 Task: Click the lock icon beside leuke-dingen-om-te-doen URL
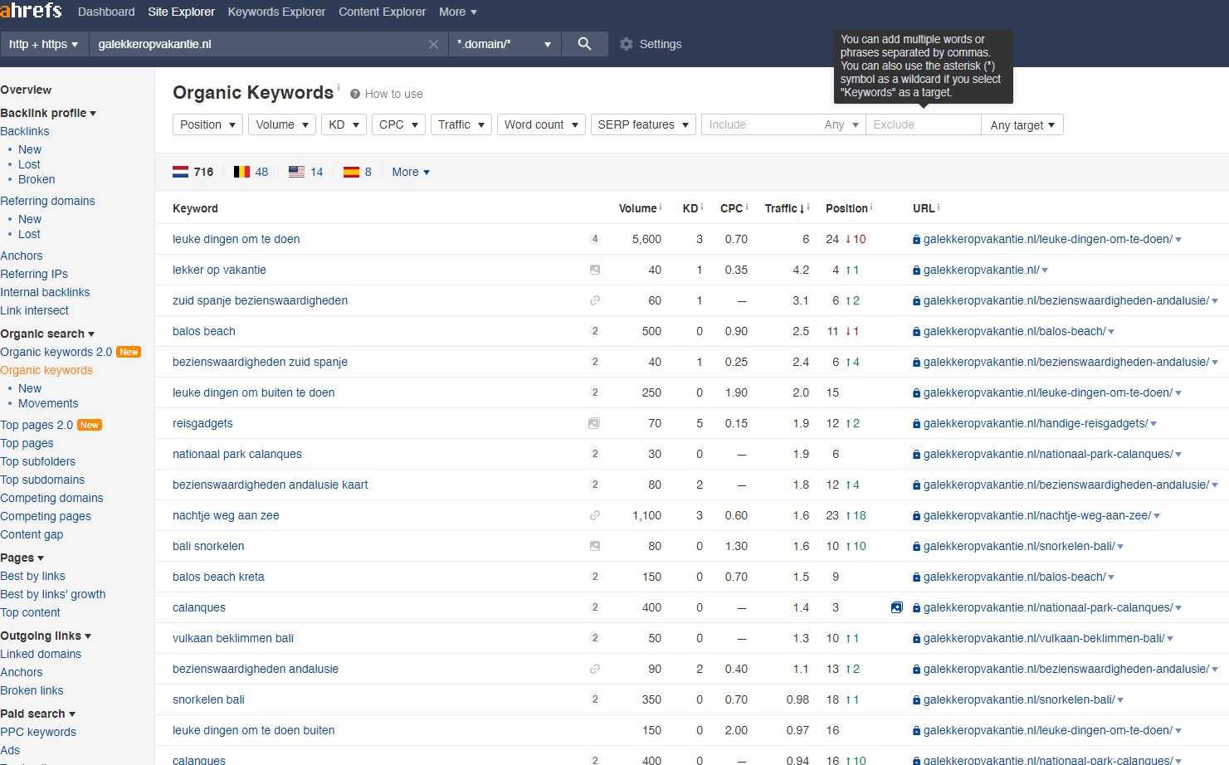pyautogui.click(x=916, y=239)
